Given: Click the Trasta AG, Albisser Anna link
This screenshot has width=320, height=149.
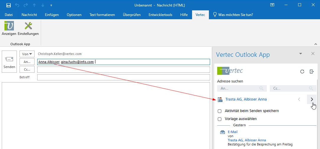Looking at the screenshot, I should (x=246, y=99).
